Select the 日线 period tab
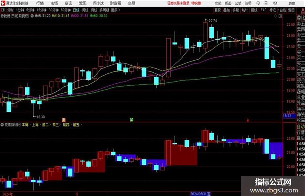 point(76,10)
